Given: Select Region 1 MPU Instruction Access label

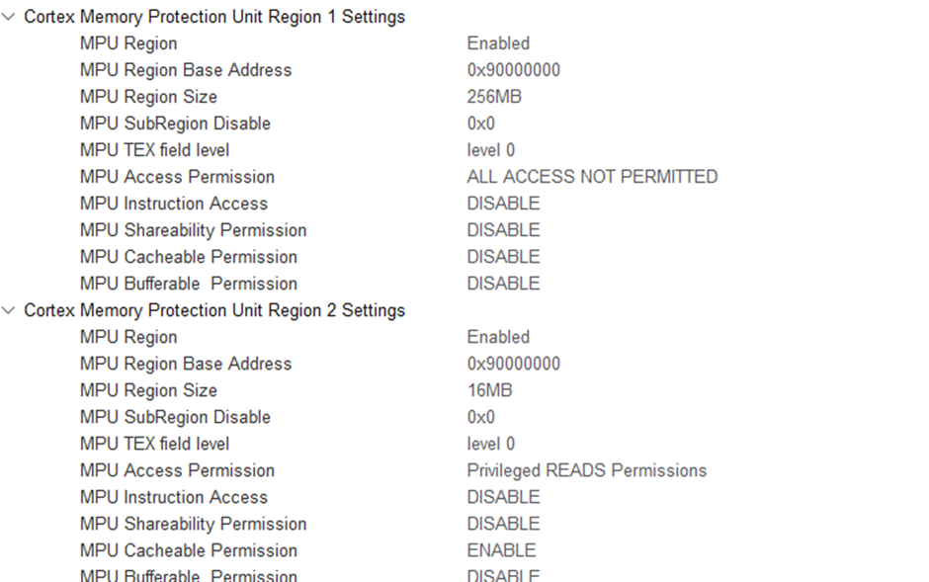Looking at the screenshot, I should [x=174, y=204].
